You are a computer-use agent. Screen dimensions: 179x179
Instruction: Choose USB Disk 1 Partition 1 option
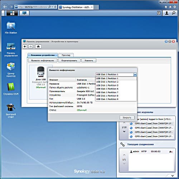click(116, 78)
